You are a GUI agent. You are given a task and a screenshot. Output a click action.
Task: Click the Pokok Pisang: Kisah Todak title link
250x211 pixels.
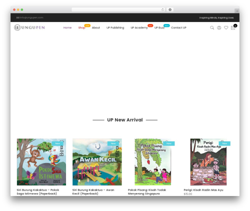(147, 192)
